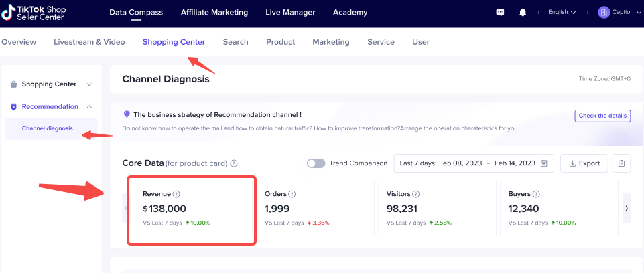Click the Export button
Screen dimensions: 644x273
coord(584,163)
